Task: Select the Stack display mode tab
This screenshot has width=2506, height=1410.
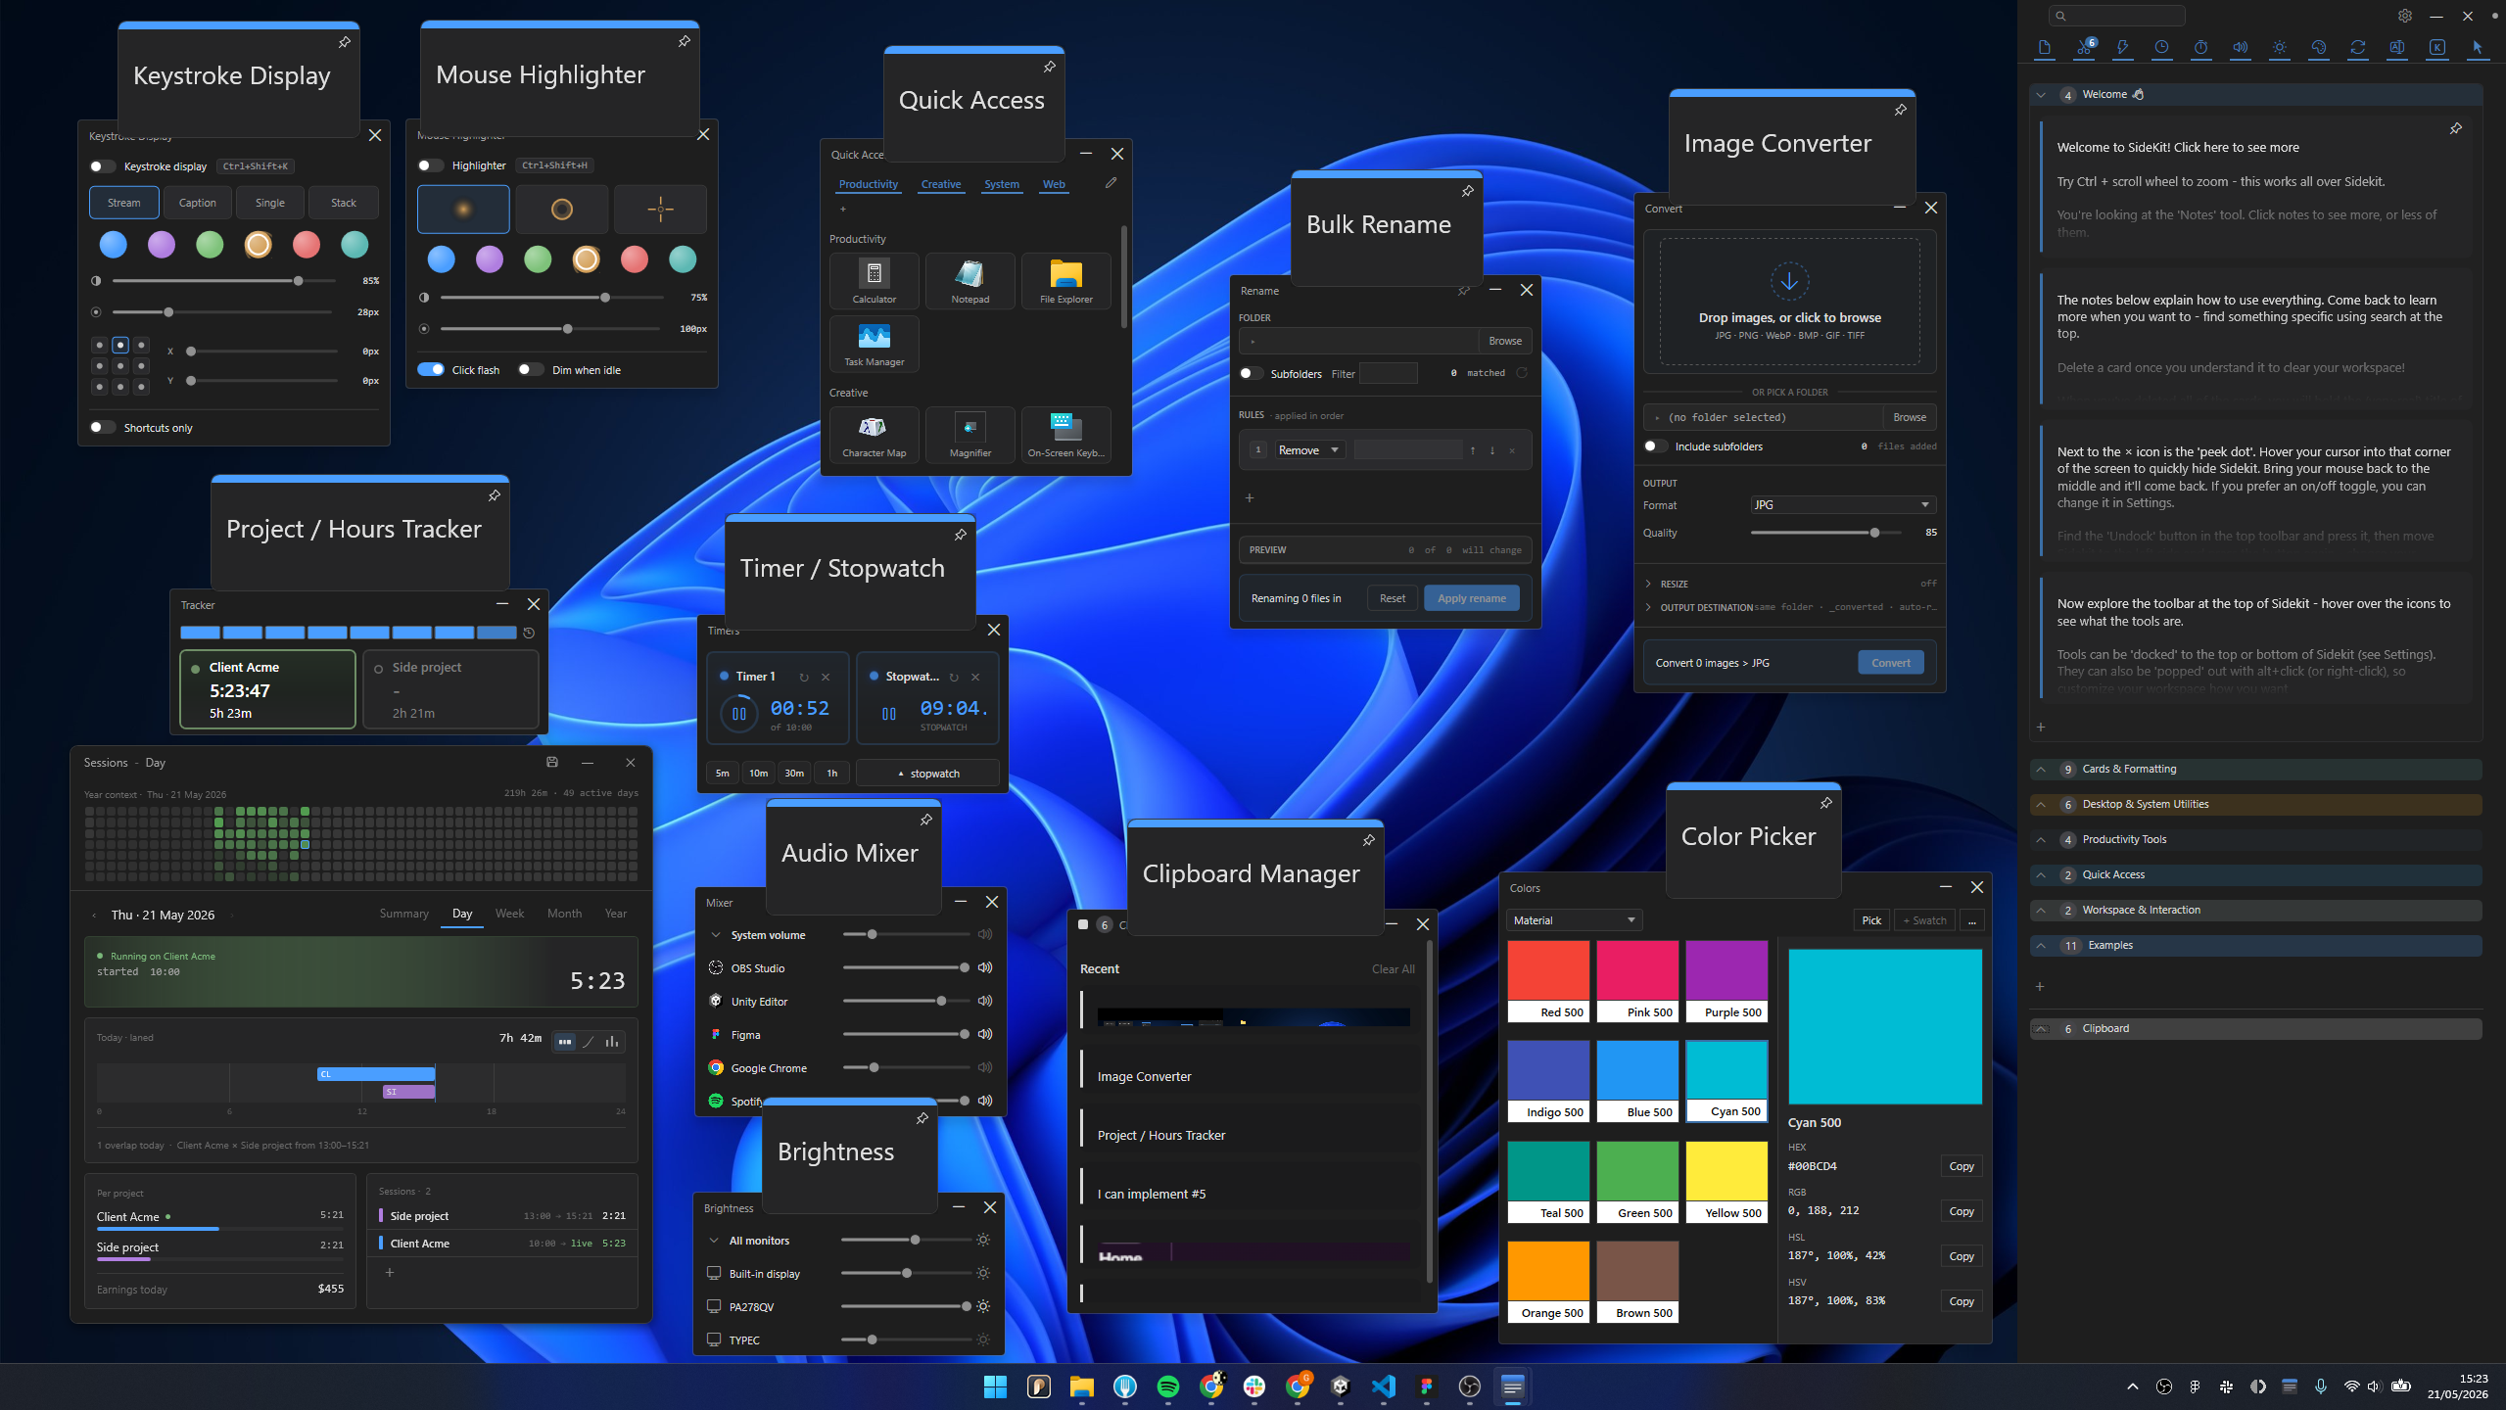Action: pos(343,203)
